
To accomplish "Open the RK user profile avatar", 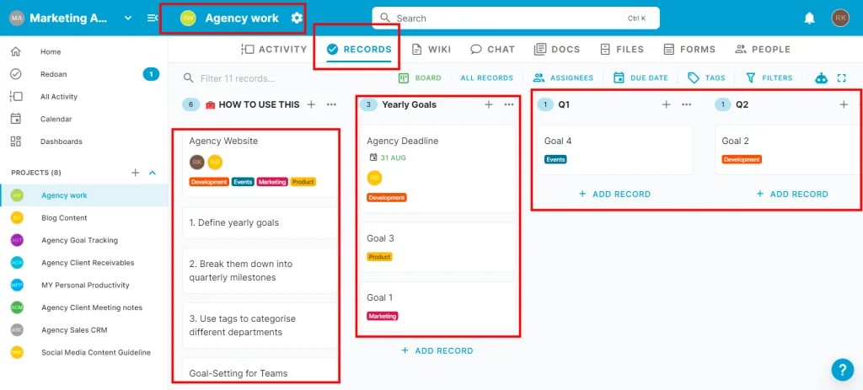I will coord(839,18).
